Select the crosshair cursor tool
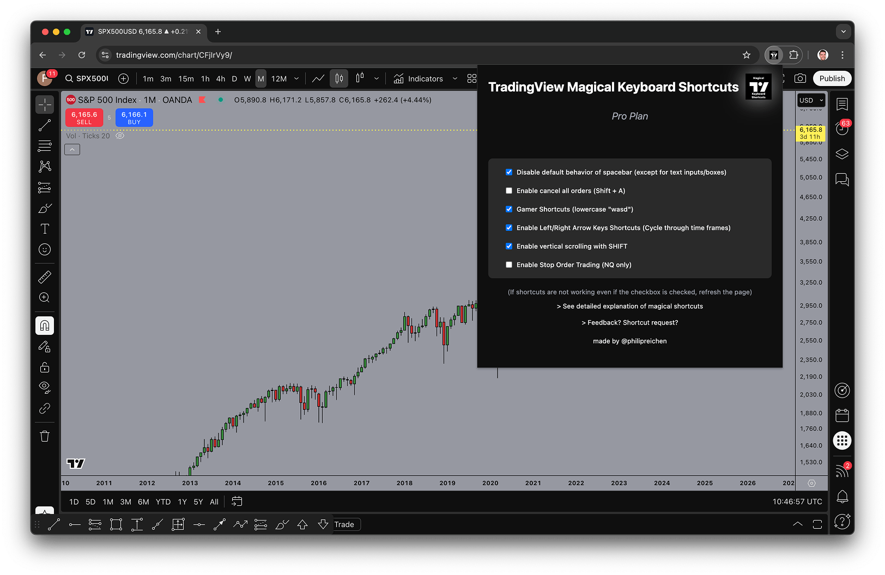This screenshot has height=575, width=885. coord(45,105)
